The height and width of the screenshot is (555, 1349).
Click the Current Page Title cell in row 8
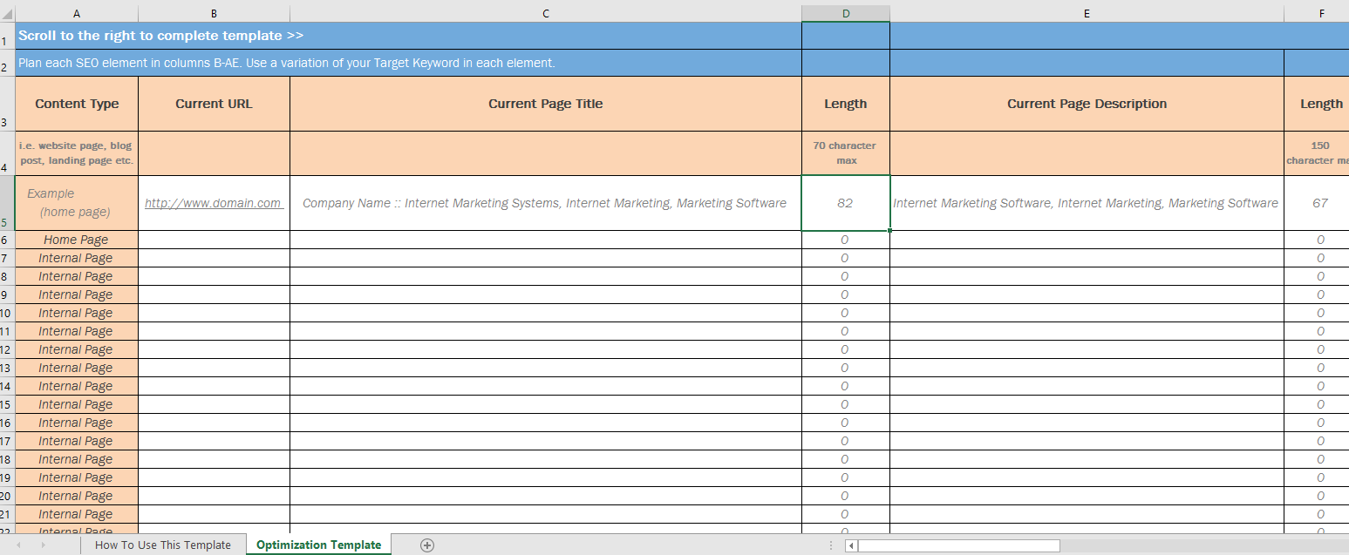coord(546,276)
